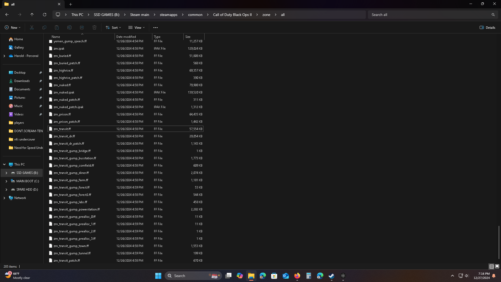Click the Share icon in toolbar
Viewport: 501px width, 282px height.
tap(82, 27)
